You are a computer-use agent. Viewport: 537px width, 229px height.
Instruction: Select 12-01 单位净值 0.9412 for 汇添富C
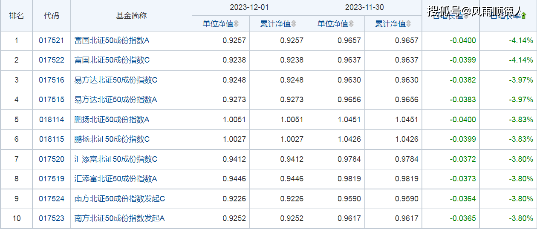click(234, 159)
